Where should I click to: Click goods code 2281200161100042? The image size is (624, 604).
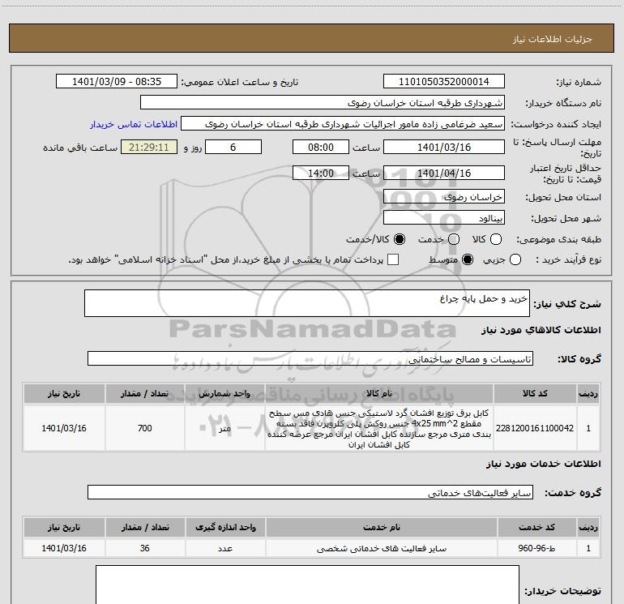[x=535, y=428]
